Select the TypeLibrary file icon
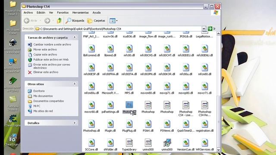The height and width of the screenshot is (155, 276). [x=129, y=143]
